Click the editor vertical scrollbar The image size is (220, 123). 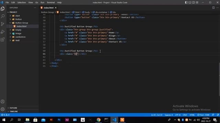[219, 79]
